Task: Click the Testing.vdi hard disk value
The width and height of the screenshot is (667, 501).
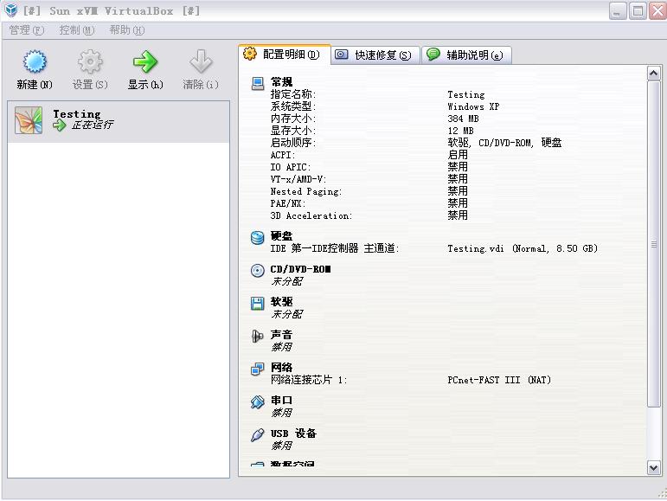Action: (523, 249)
